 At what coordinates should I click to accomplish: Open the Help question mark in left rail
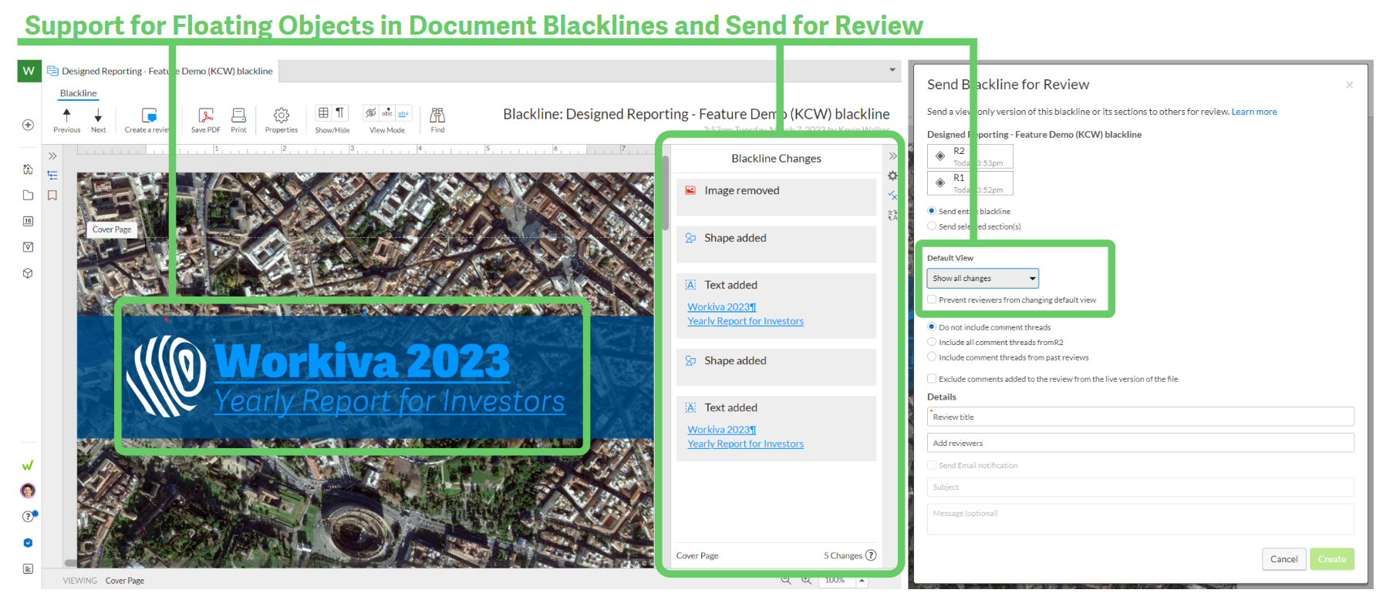point(29,517)
